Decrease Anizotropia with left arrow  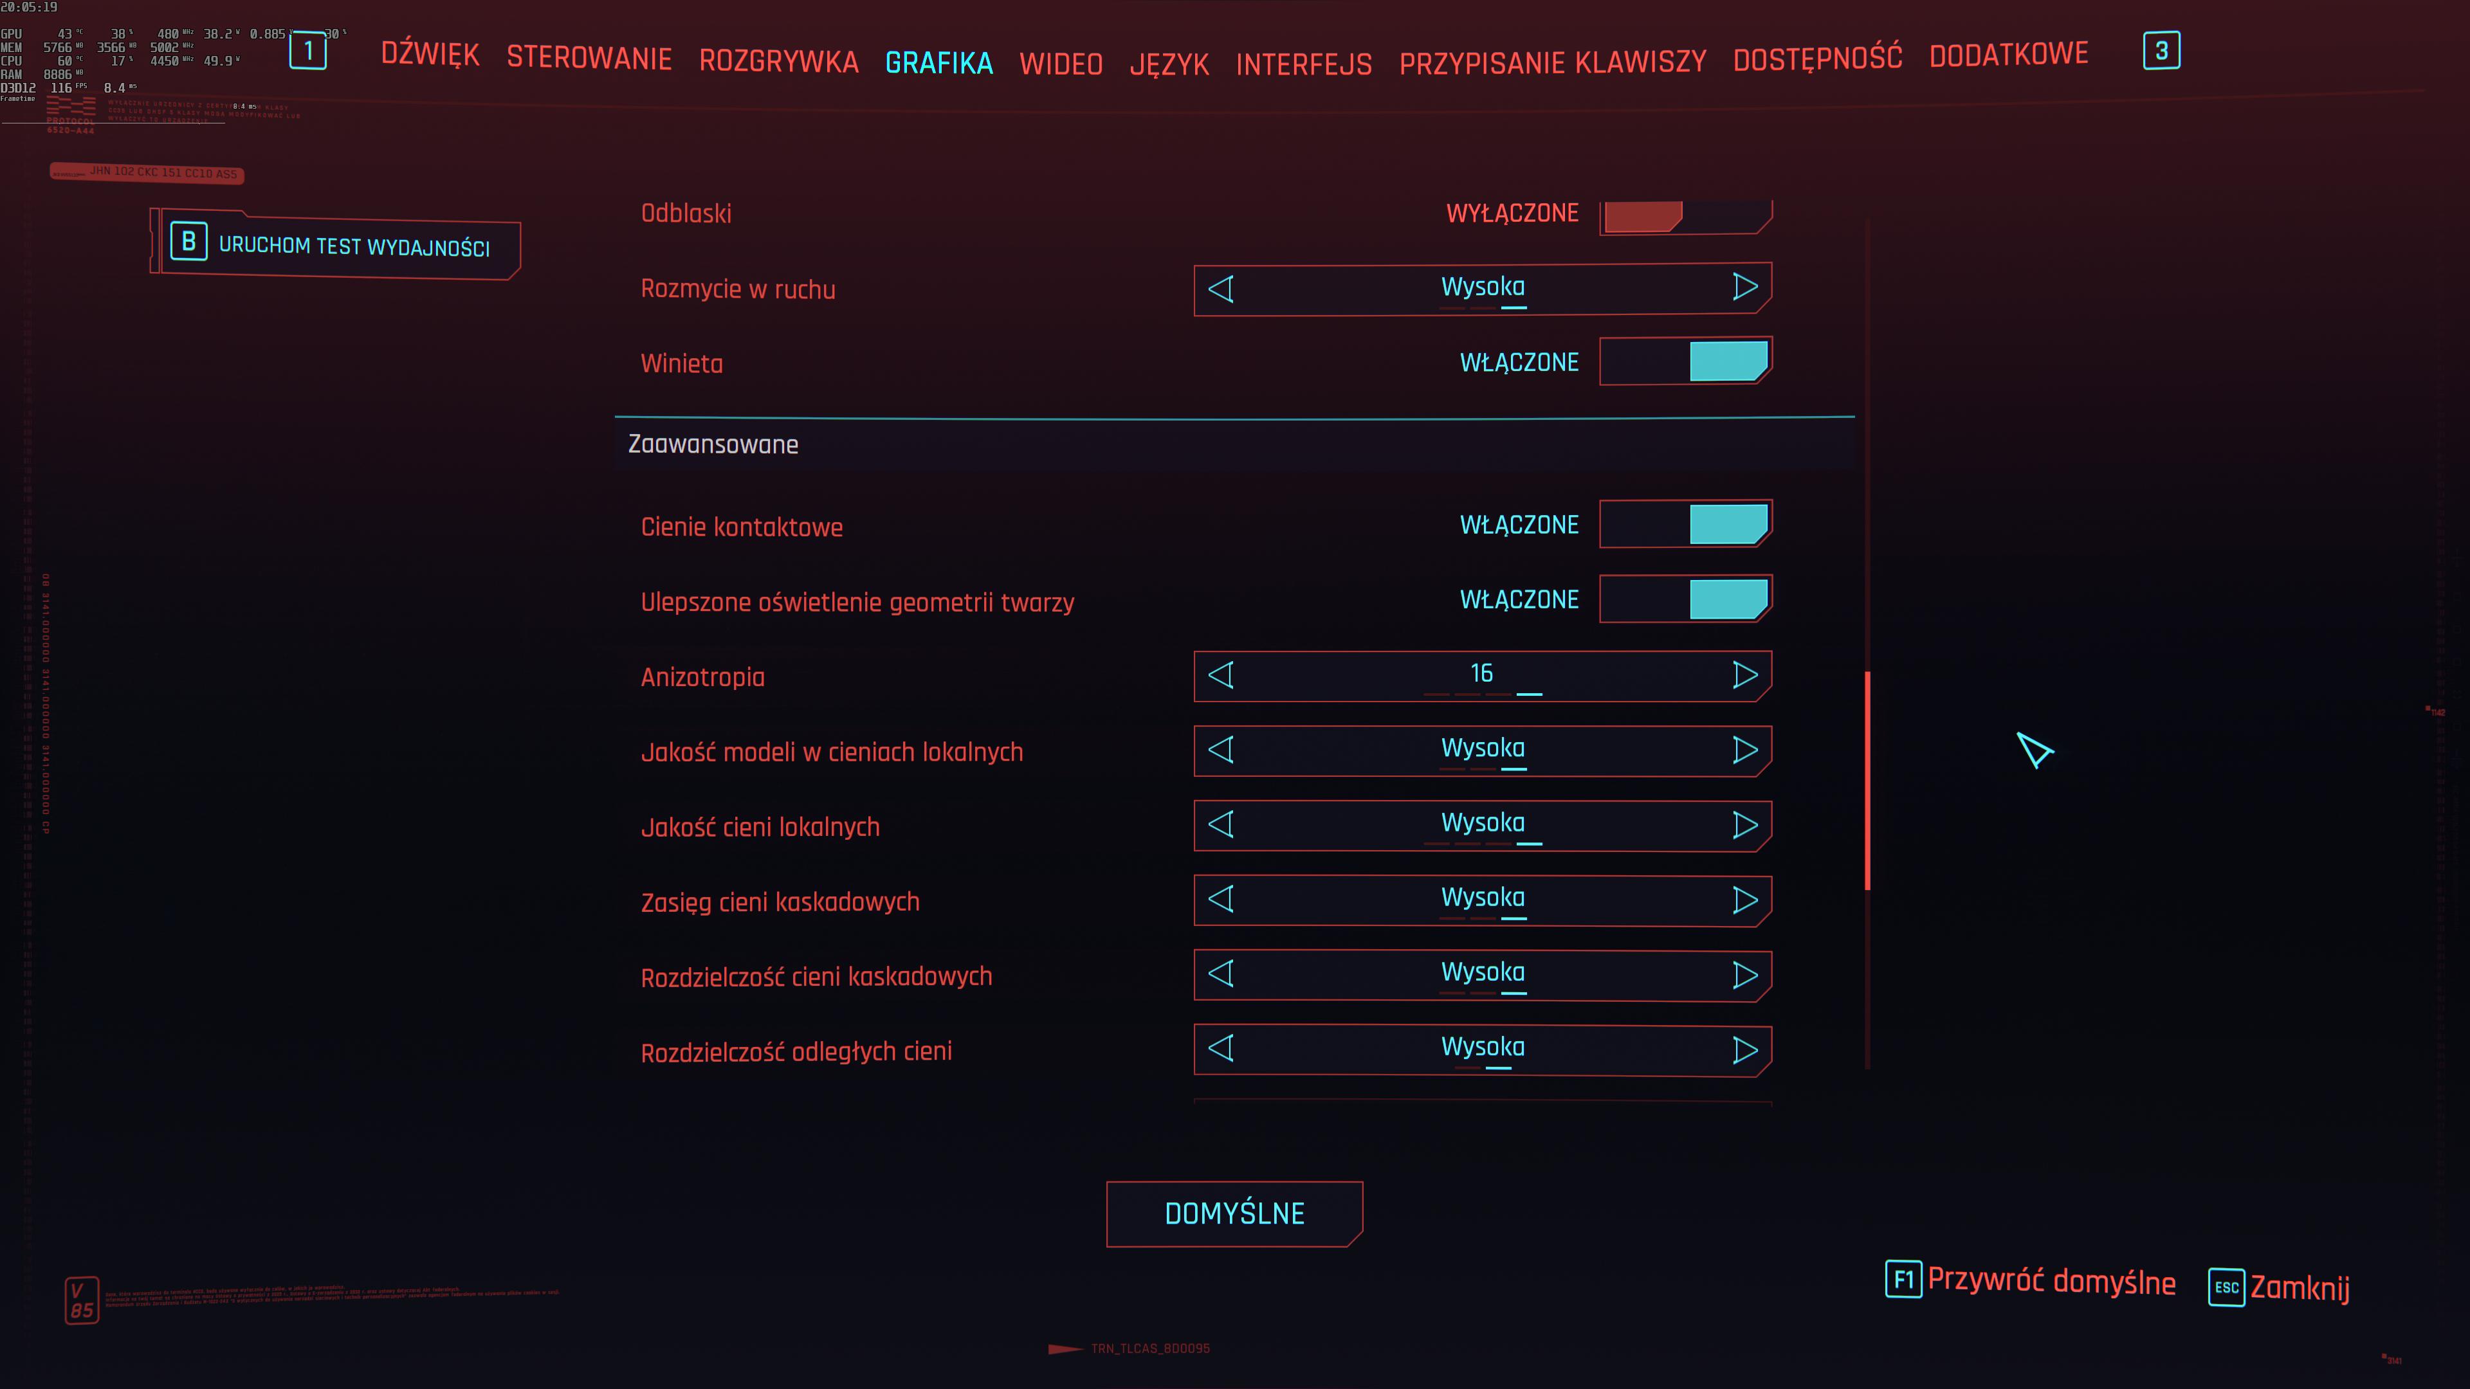(1221, 675)
